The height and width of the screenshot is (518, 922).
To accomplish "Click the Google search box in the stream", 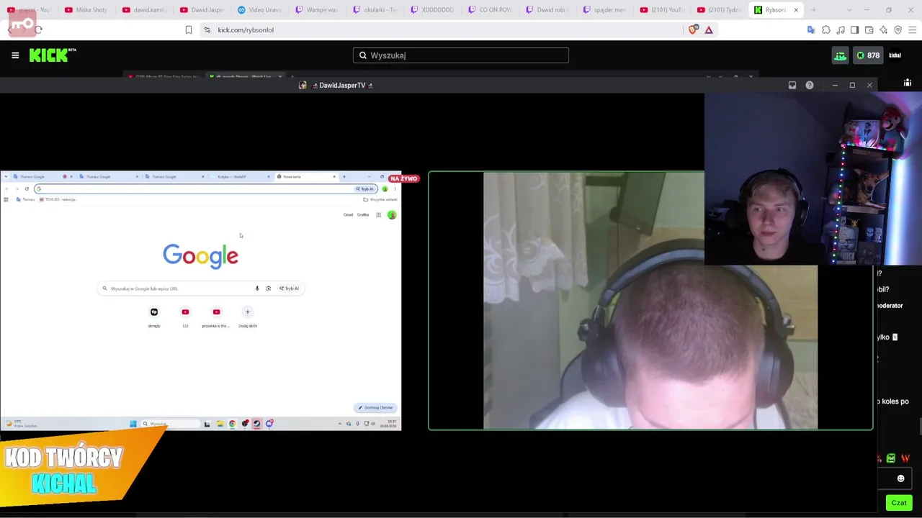I will (x=200, y=288).
